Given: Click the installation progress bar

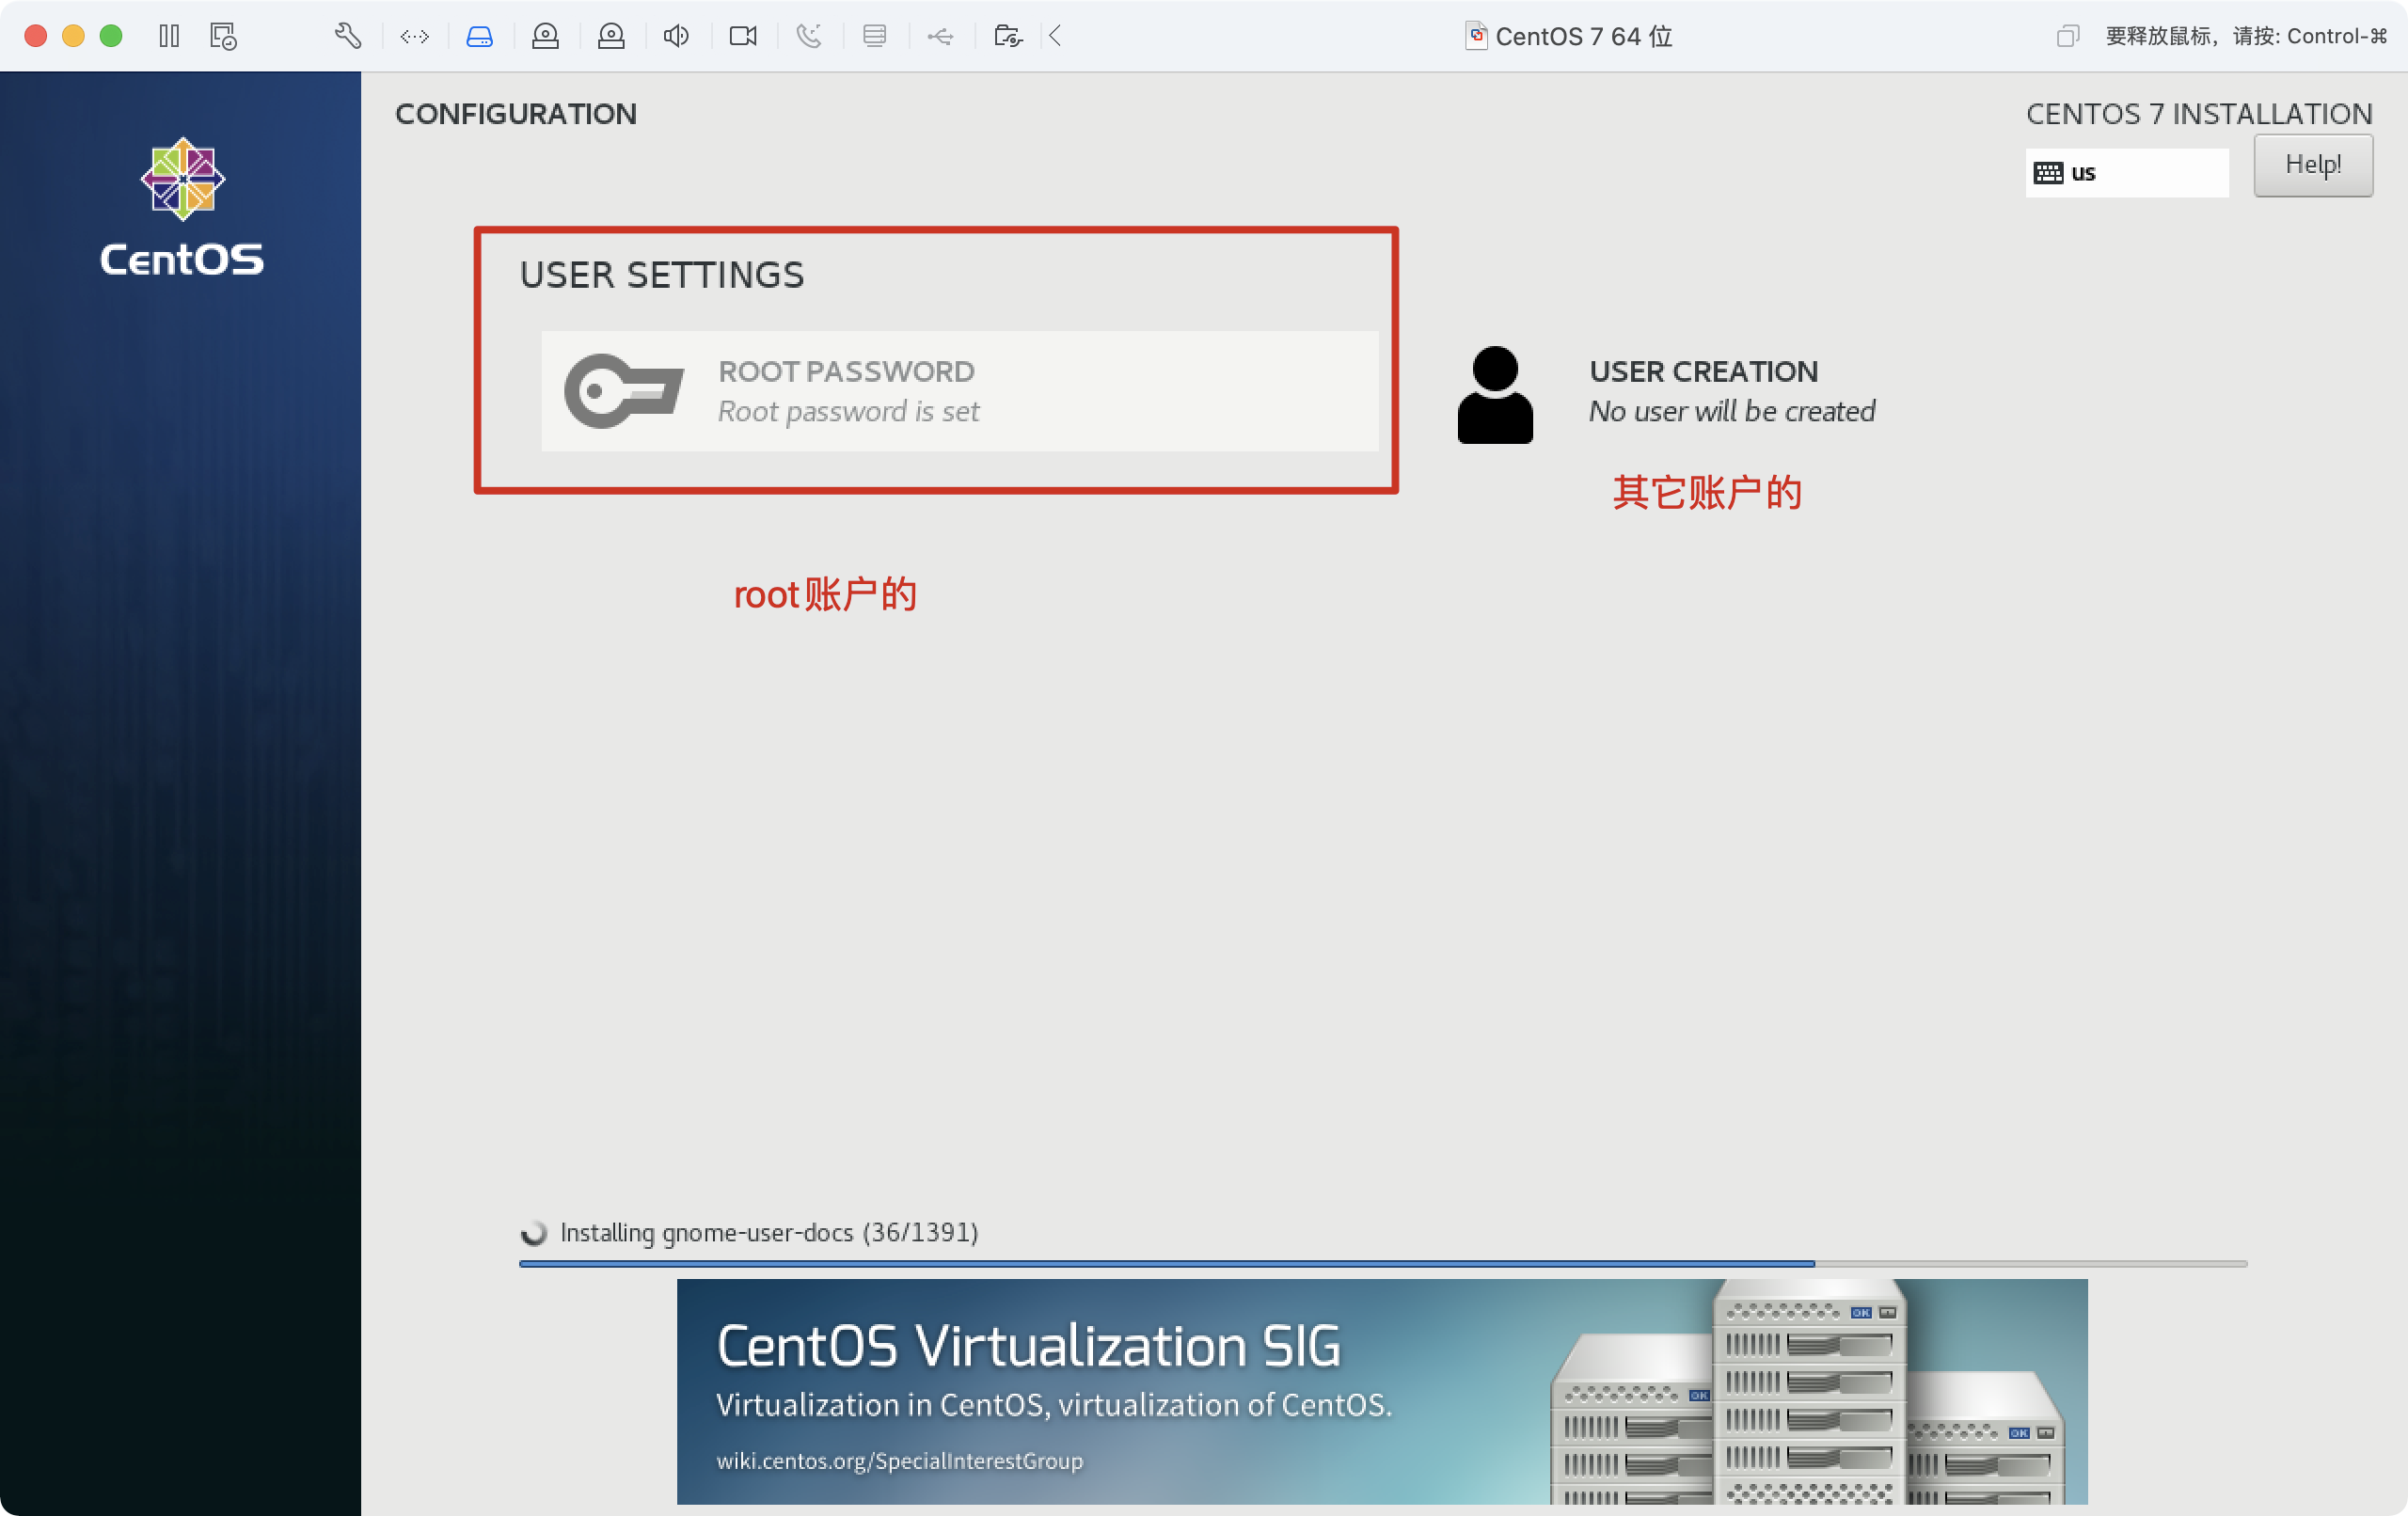Looking at the screenshot, I should tap(1383, 1264).
